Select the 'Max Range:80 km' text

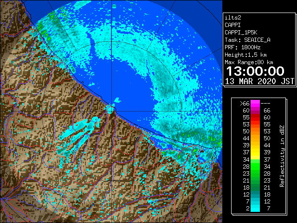pyautogui.click(x=249, y=62)
